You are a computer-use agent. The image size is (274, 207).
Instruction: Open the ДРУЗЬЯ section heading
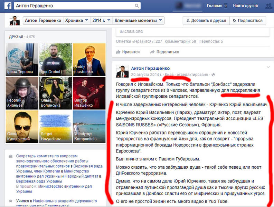[16, 37]
